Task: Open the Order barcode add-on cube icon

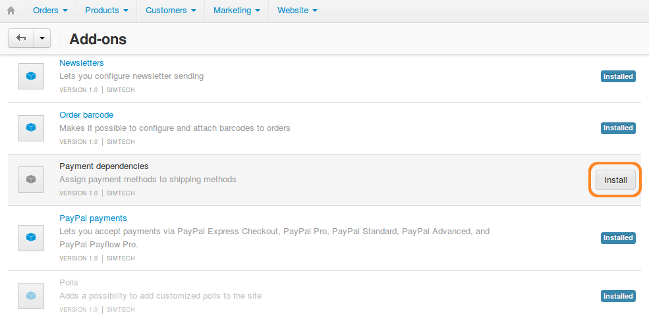Action: point(31,128)
